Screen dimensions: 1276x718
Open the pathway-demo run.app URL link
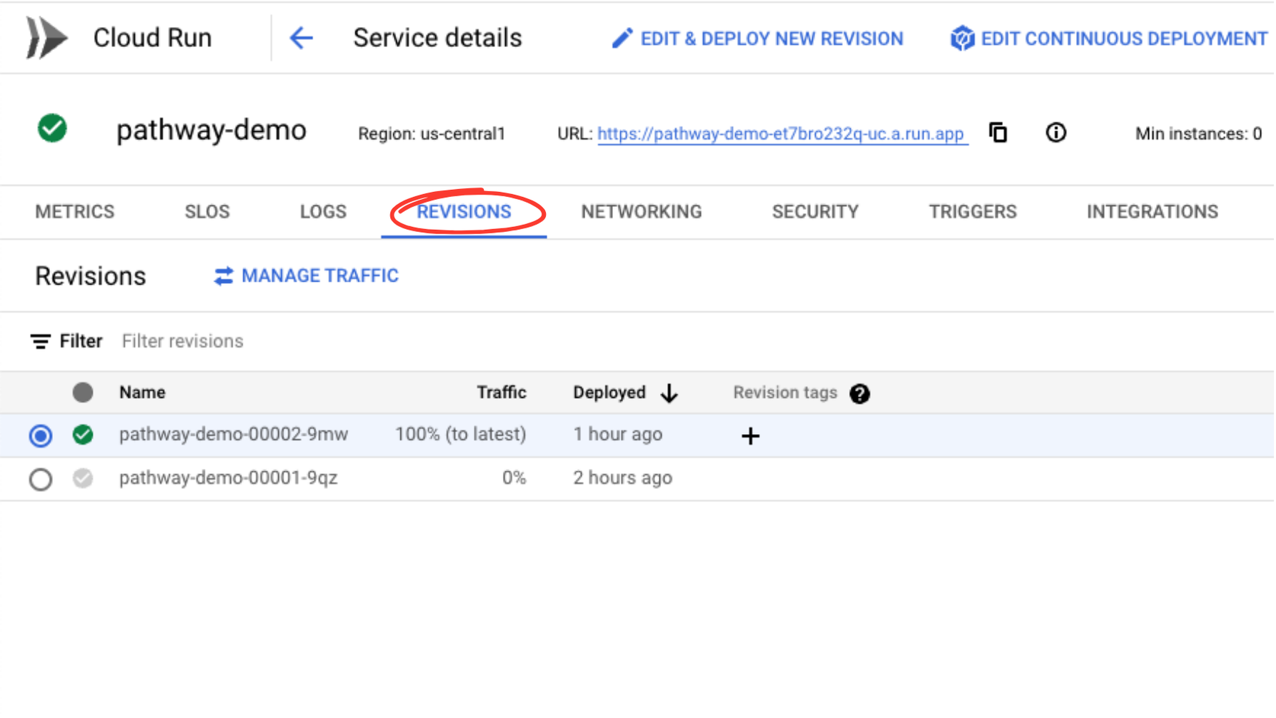(x=781, y=134)
